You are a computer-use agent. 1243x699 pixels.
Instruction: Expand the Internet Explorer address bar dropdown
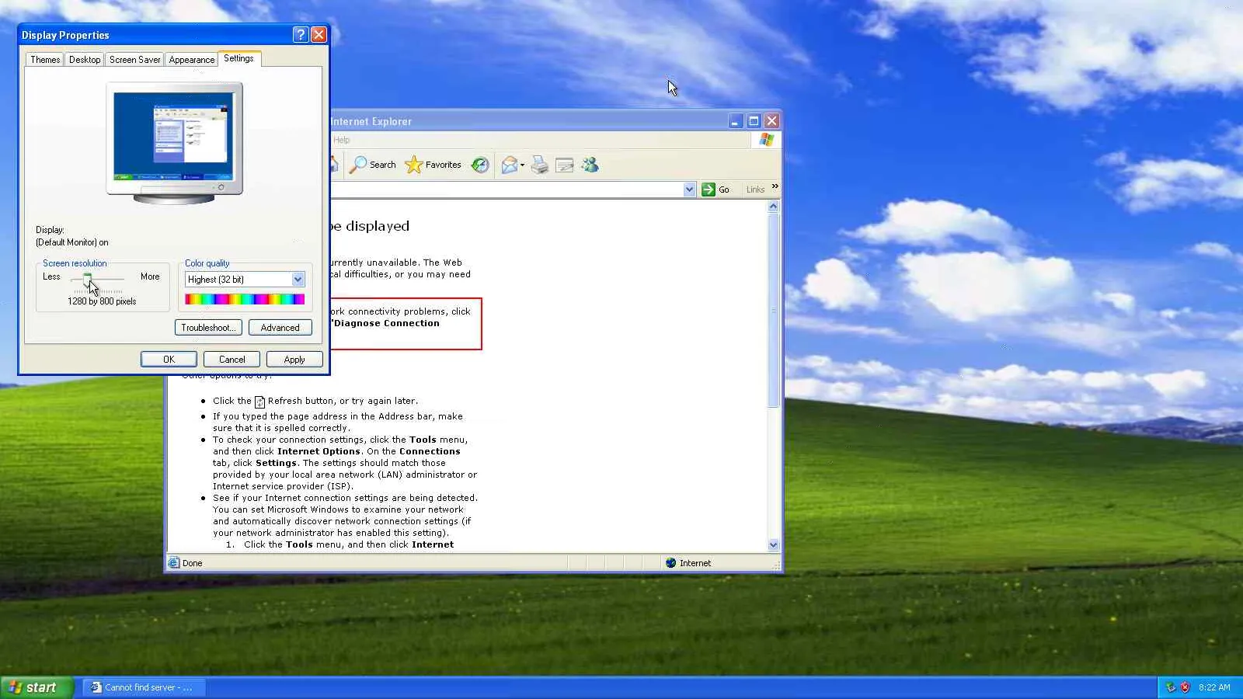689,190
